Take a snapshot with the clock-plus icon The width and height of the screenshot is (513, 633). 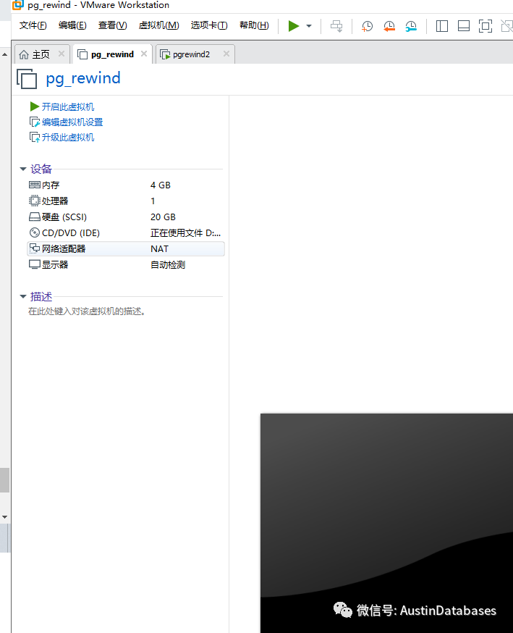point(367,26)
